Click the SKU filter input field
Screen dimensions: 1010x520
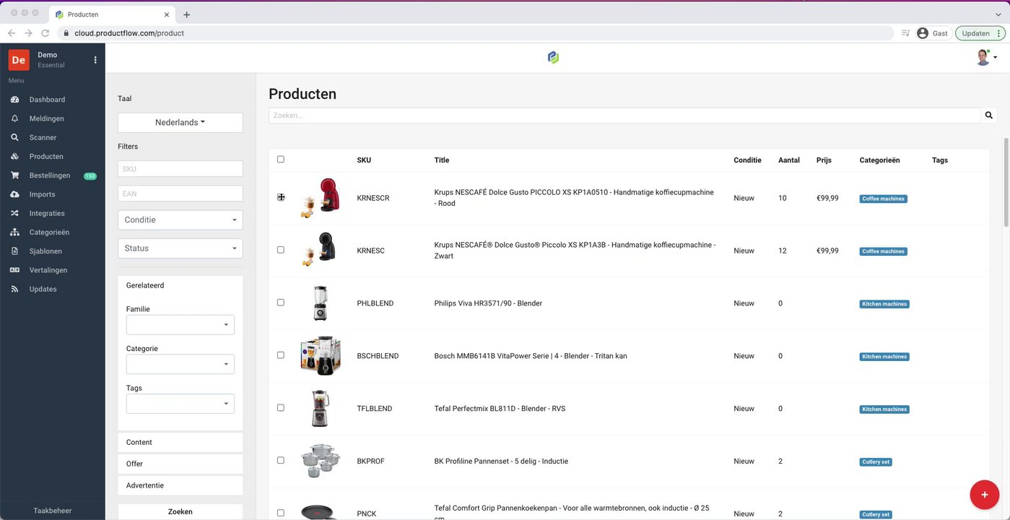pyautogui.click(x=180, y=169)
